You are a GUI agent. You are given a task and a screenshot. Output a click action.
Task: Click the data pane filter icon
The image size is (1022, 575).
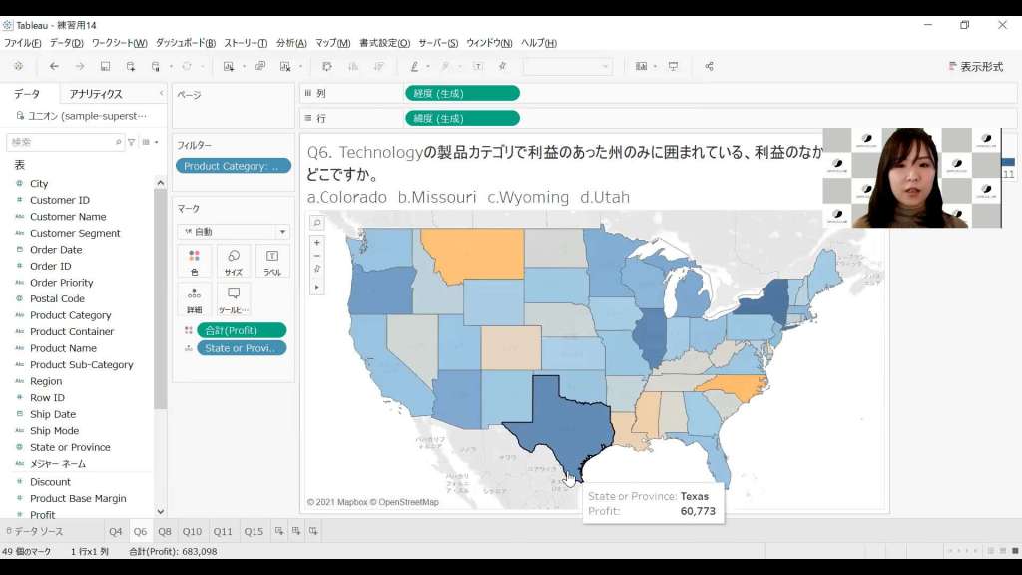click(131, 142)
